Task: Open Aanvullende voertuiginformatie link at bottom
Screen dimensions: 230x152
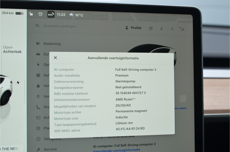Action: [x=117, y=150]
